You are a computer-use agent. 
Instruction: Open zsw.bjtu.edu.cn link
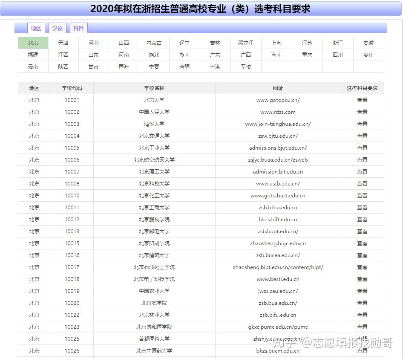278,136
